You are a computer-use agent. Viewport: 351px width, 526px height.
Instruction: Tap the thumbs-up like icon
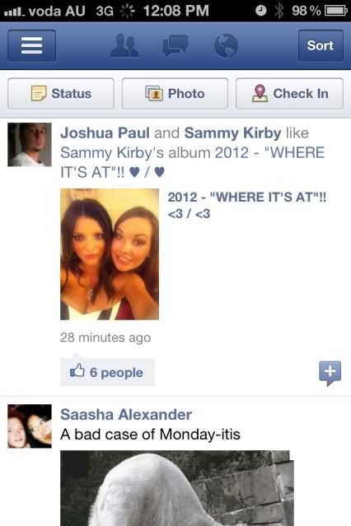click(77, 370)
